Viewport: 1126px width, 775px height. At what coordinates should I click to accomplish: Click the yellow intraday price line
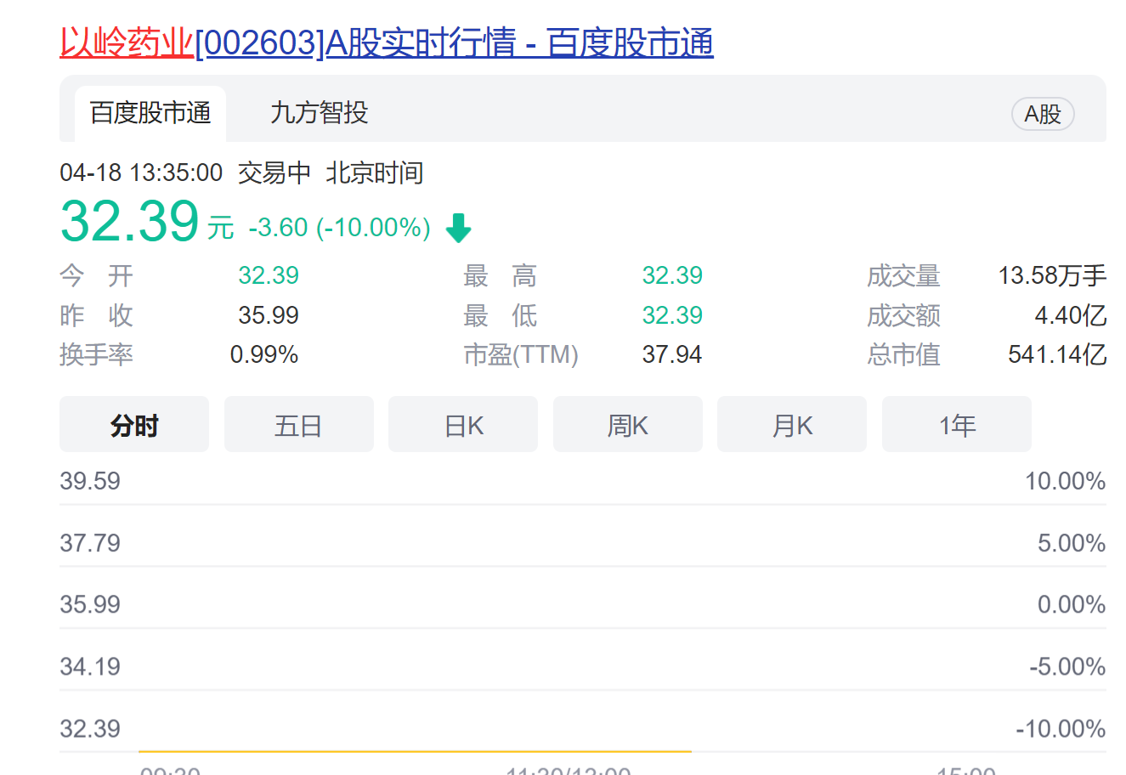[415, 751]
